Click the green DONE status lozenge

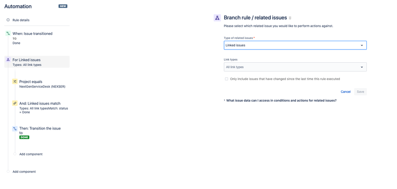24,137
